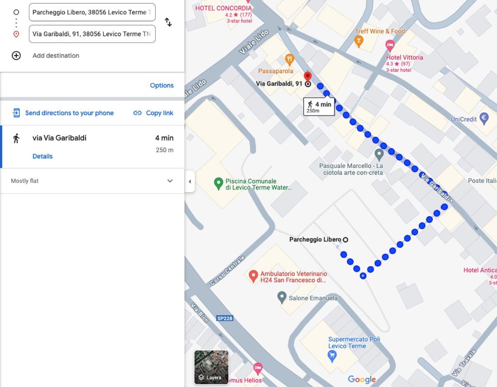Select the Salone Emanuela grey pin
The image size is (497, 387).
pos(282,298)
